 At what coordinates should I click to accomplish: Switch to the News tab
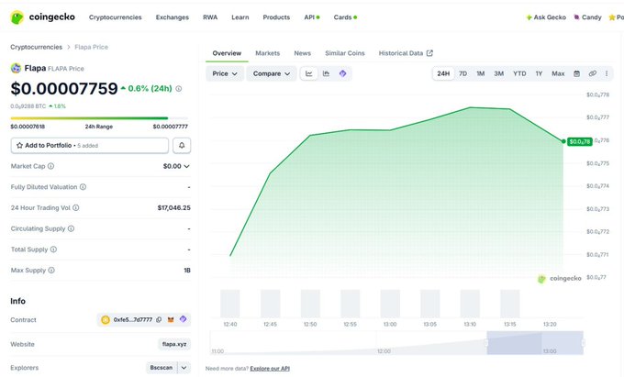(303, 53)
